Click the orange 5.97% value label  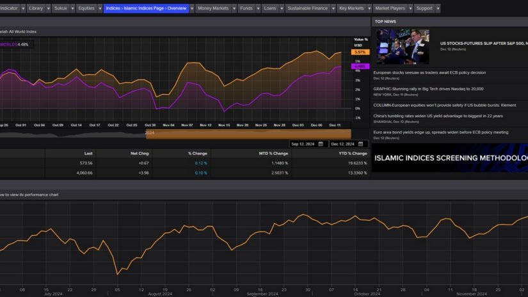click(360, 52)
